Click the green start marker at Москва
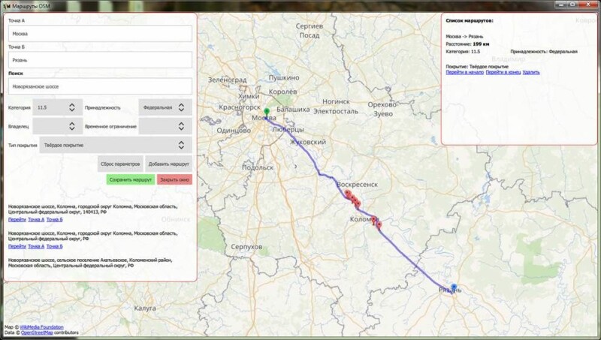 coord(266,113)
